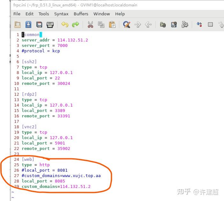The height and width of the screenshot is (201, 224).
Task: Click local_port value 3389
Action: (60, 111)
